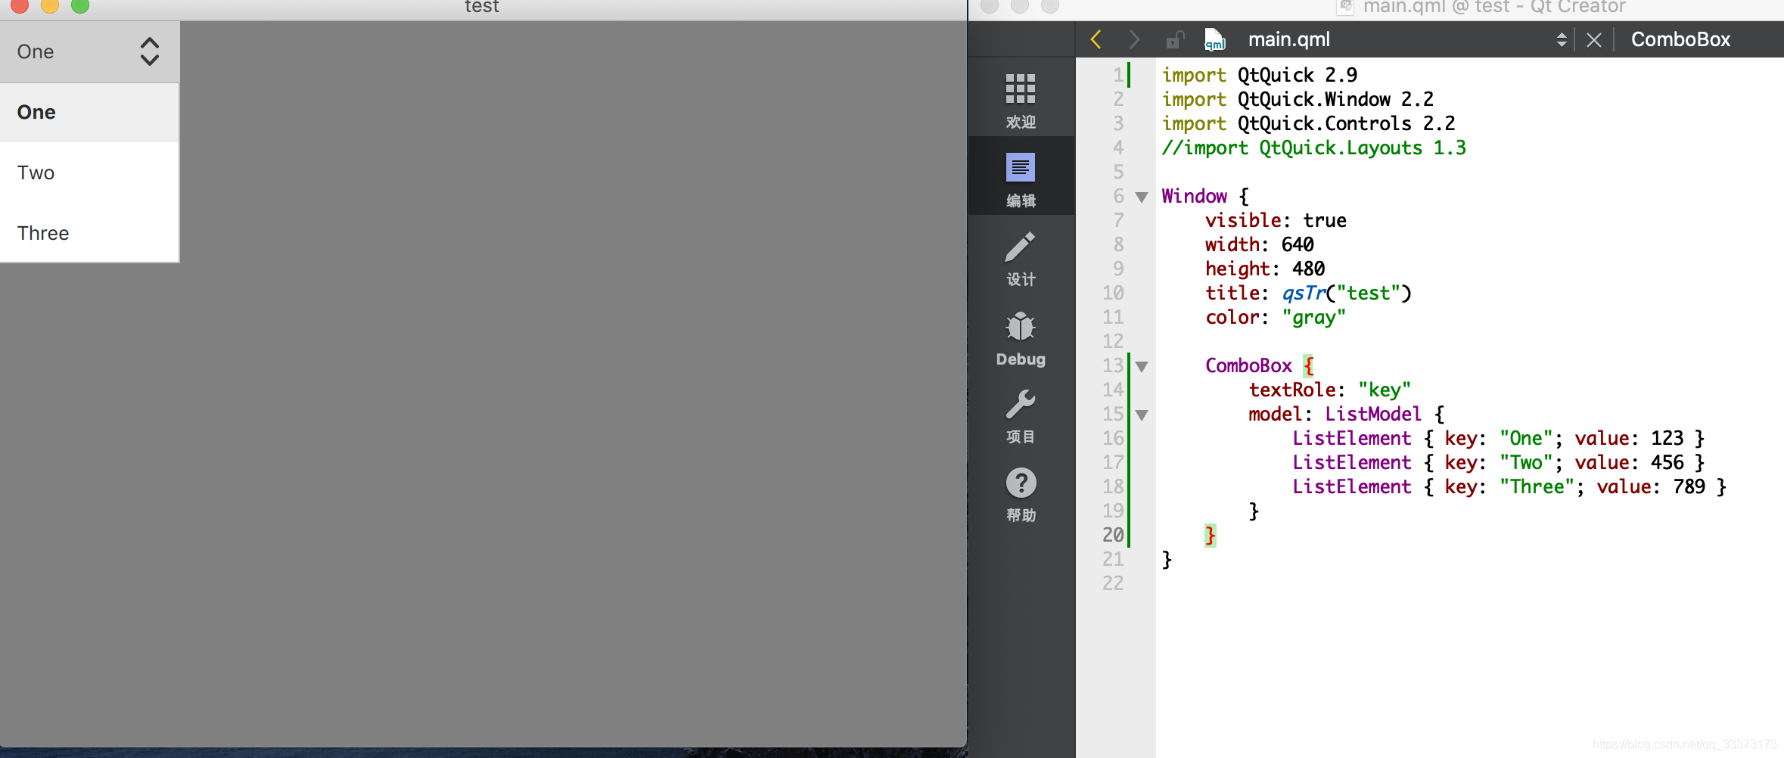Click the height value 480
The image size is (1784, 758).
(1309, 269)
